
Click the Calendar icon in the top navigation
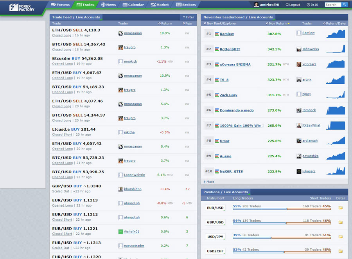click(x=126, y=5)
